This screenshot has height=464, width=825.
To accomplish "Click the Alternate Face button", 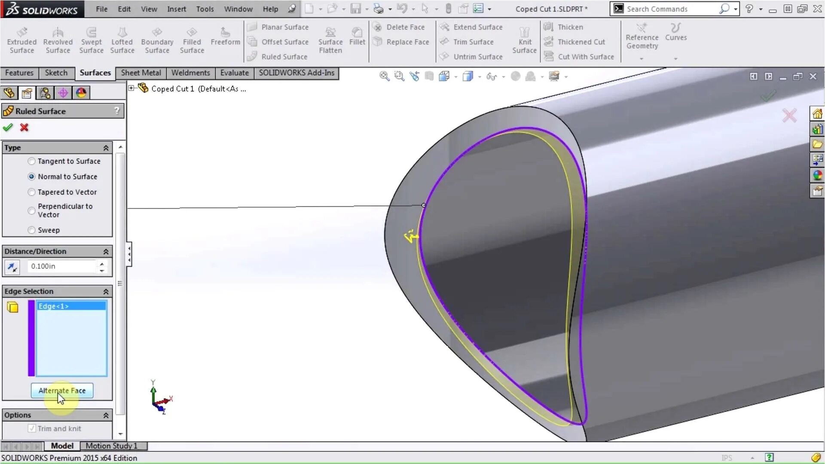I will pos(62,391).
